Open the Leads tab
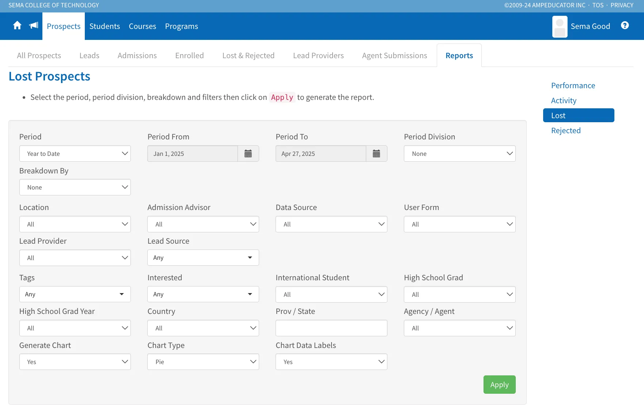Screen dimensions: 644x412 (90, 56)
